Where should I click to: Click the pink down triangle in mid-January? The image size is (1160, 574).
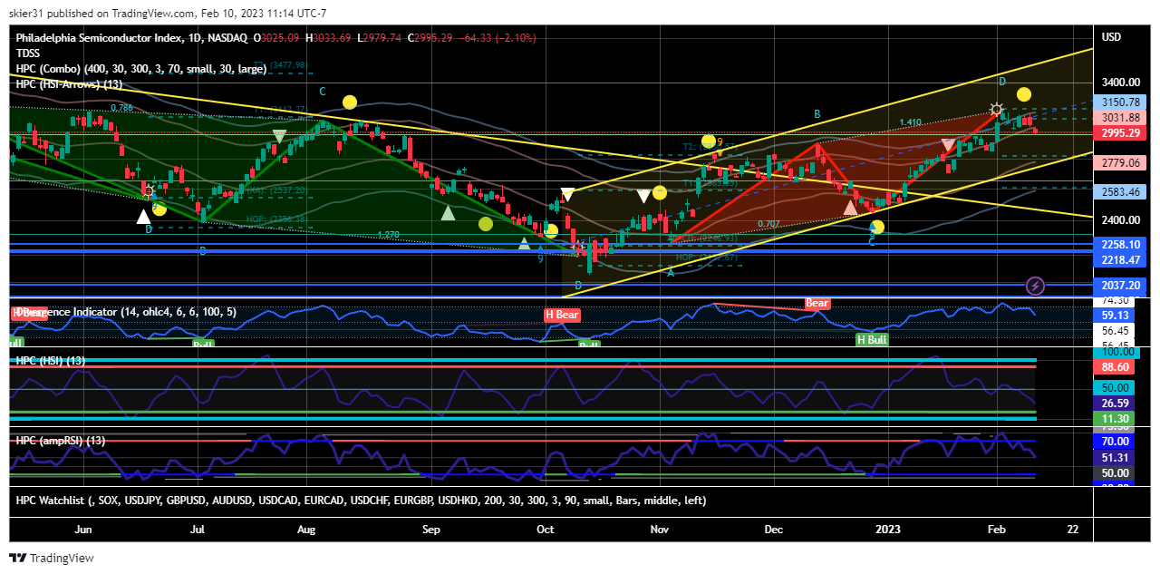pyautogui.click(x=948, y=145)
